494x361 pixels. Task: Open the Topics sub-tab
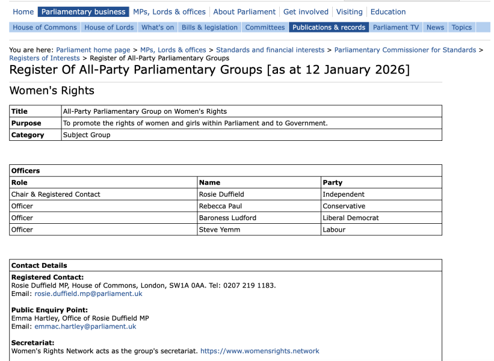tap(462, 27)
